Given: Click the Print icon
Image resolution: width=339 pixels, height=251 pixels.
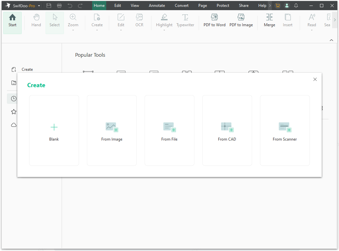Looking at the screenshot, I should 59,5.
